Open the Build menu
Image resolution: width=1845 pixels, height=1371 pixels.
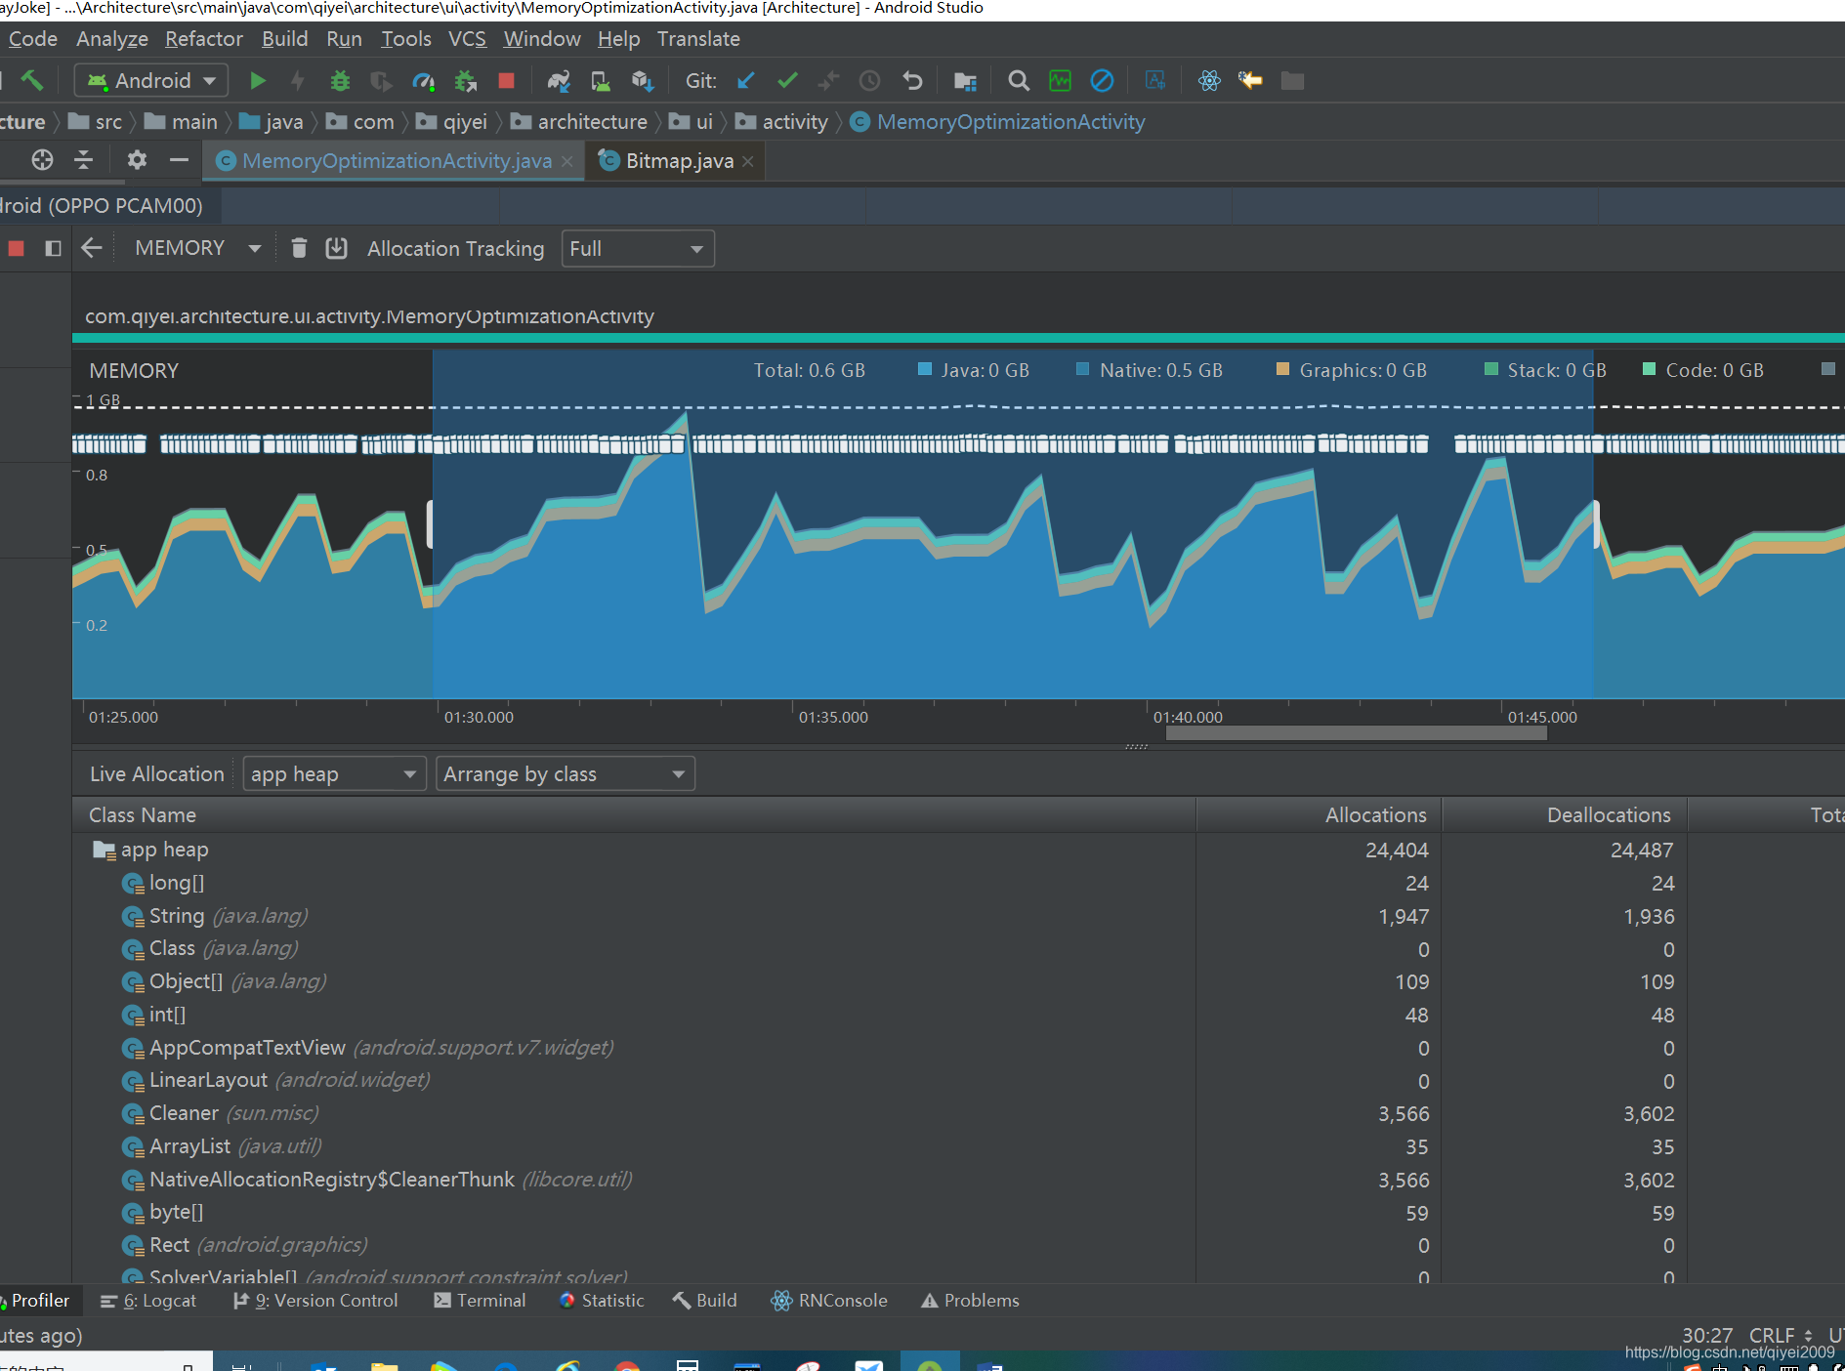tap(285, 39)
